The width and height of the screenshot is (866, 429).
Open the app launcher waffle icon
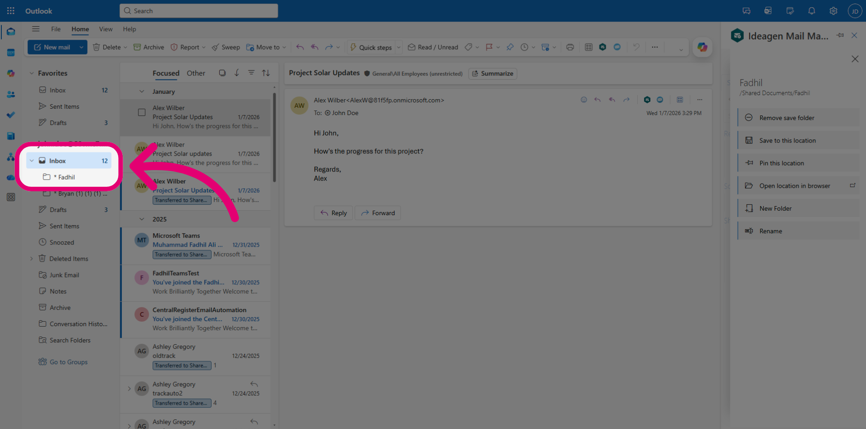(x=11, y=11)
